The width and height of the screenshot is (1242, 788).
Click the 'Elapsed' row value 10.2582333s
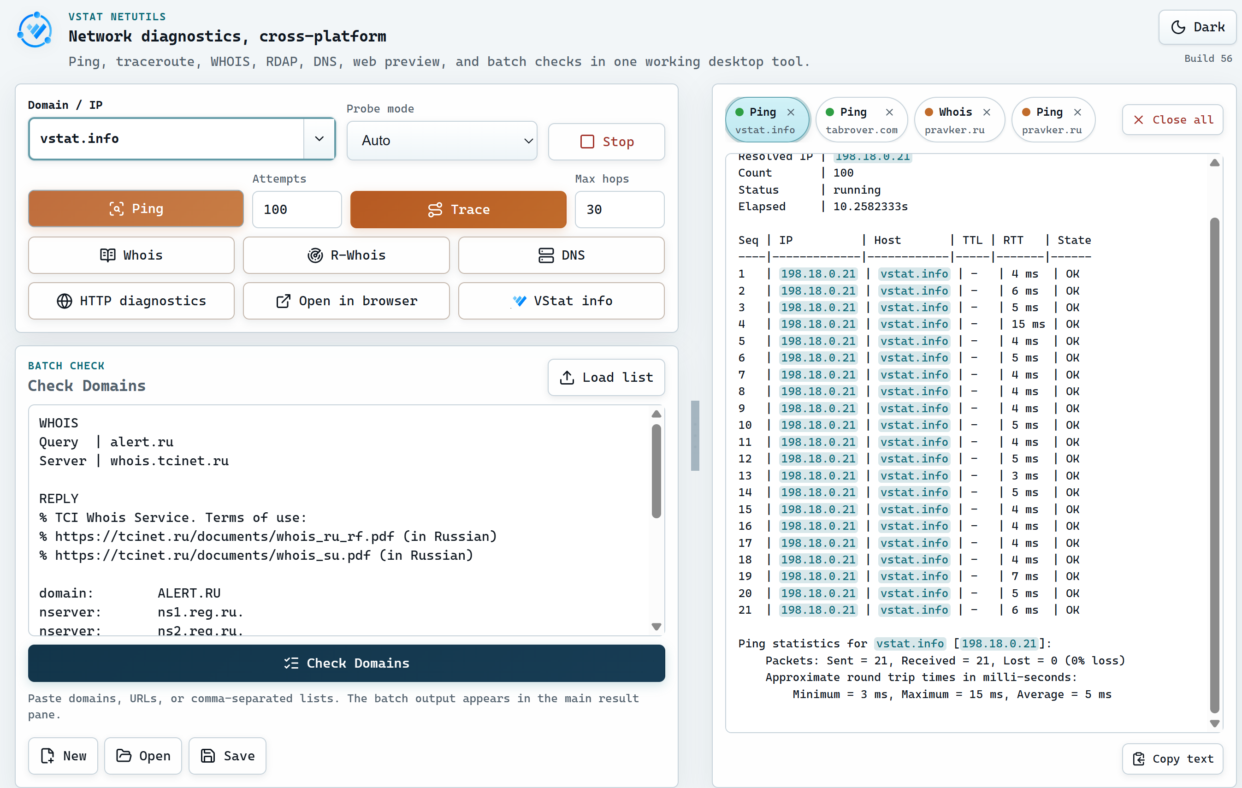(x=870, y=207)
